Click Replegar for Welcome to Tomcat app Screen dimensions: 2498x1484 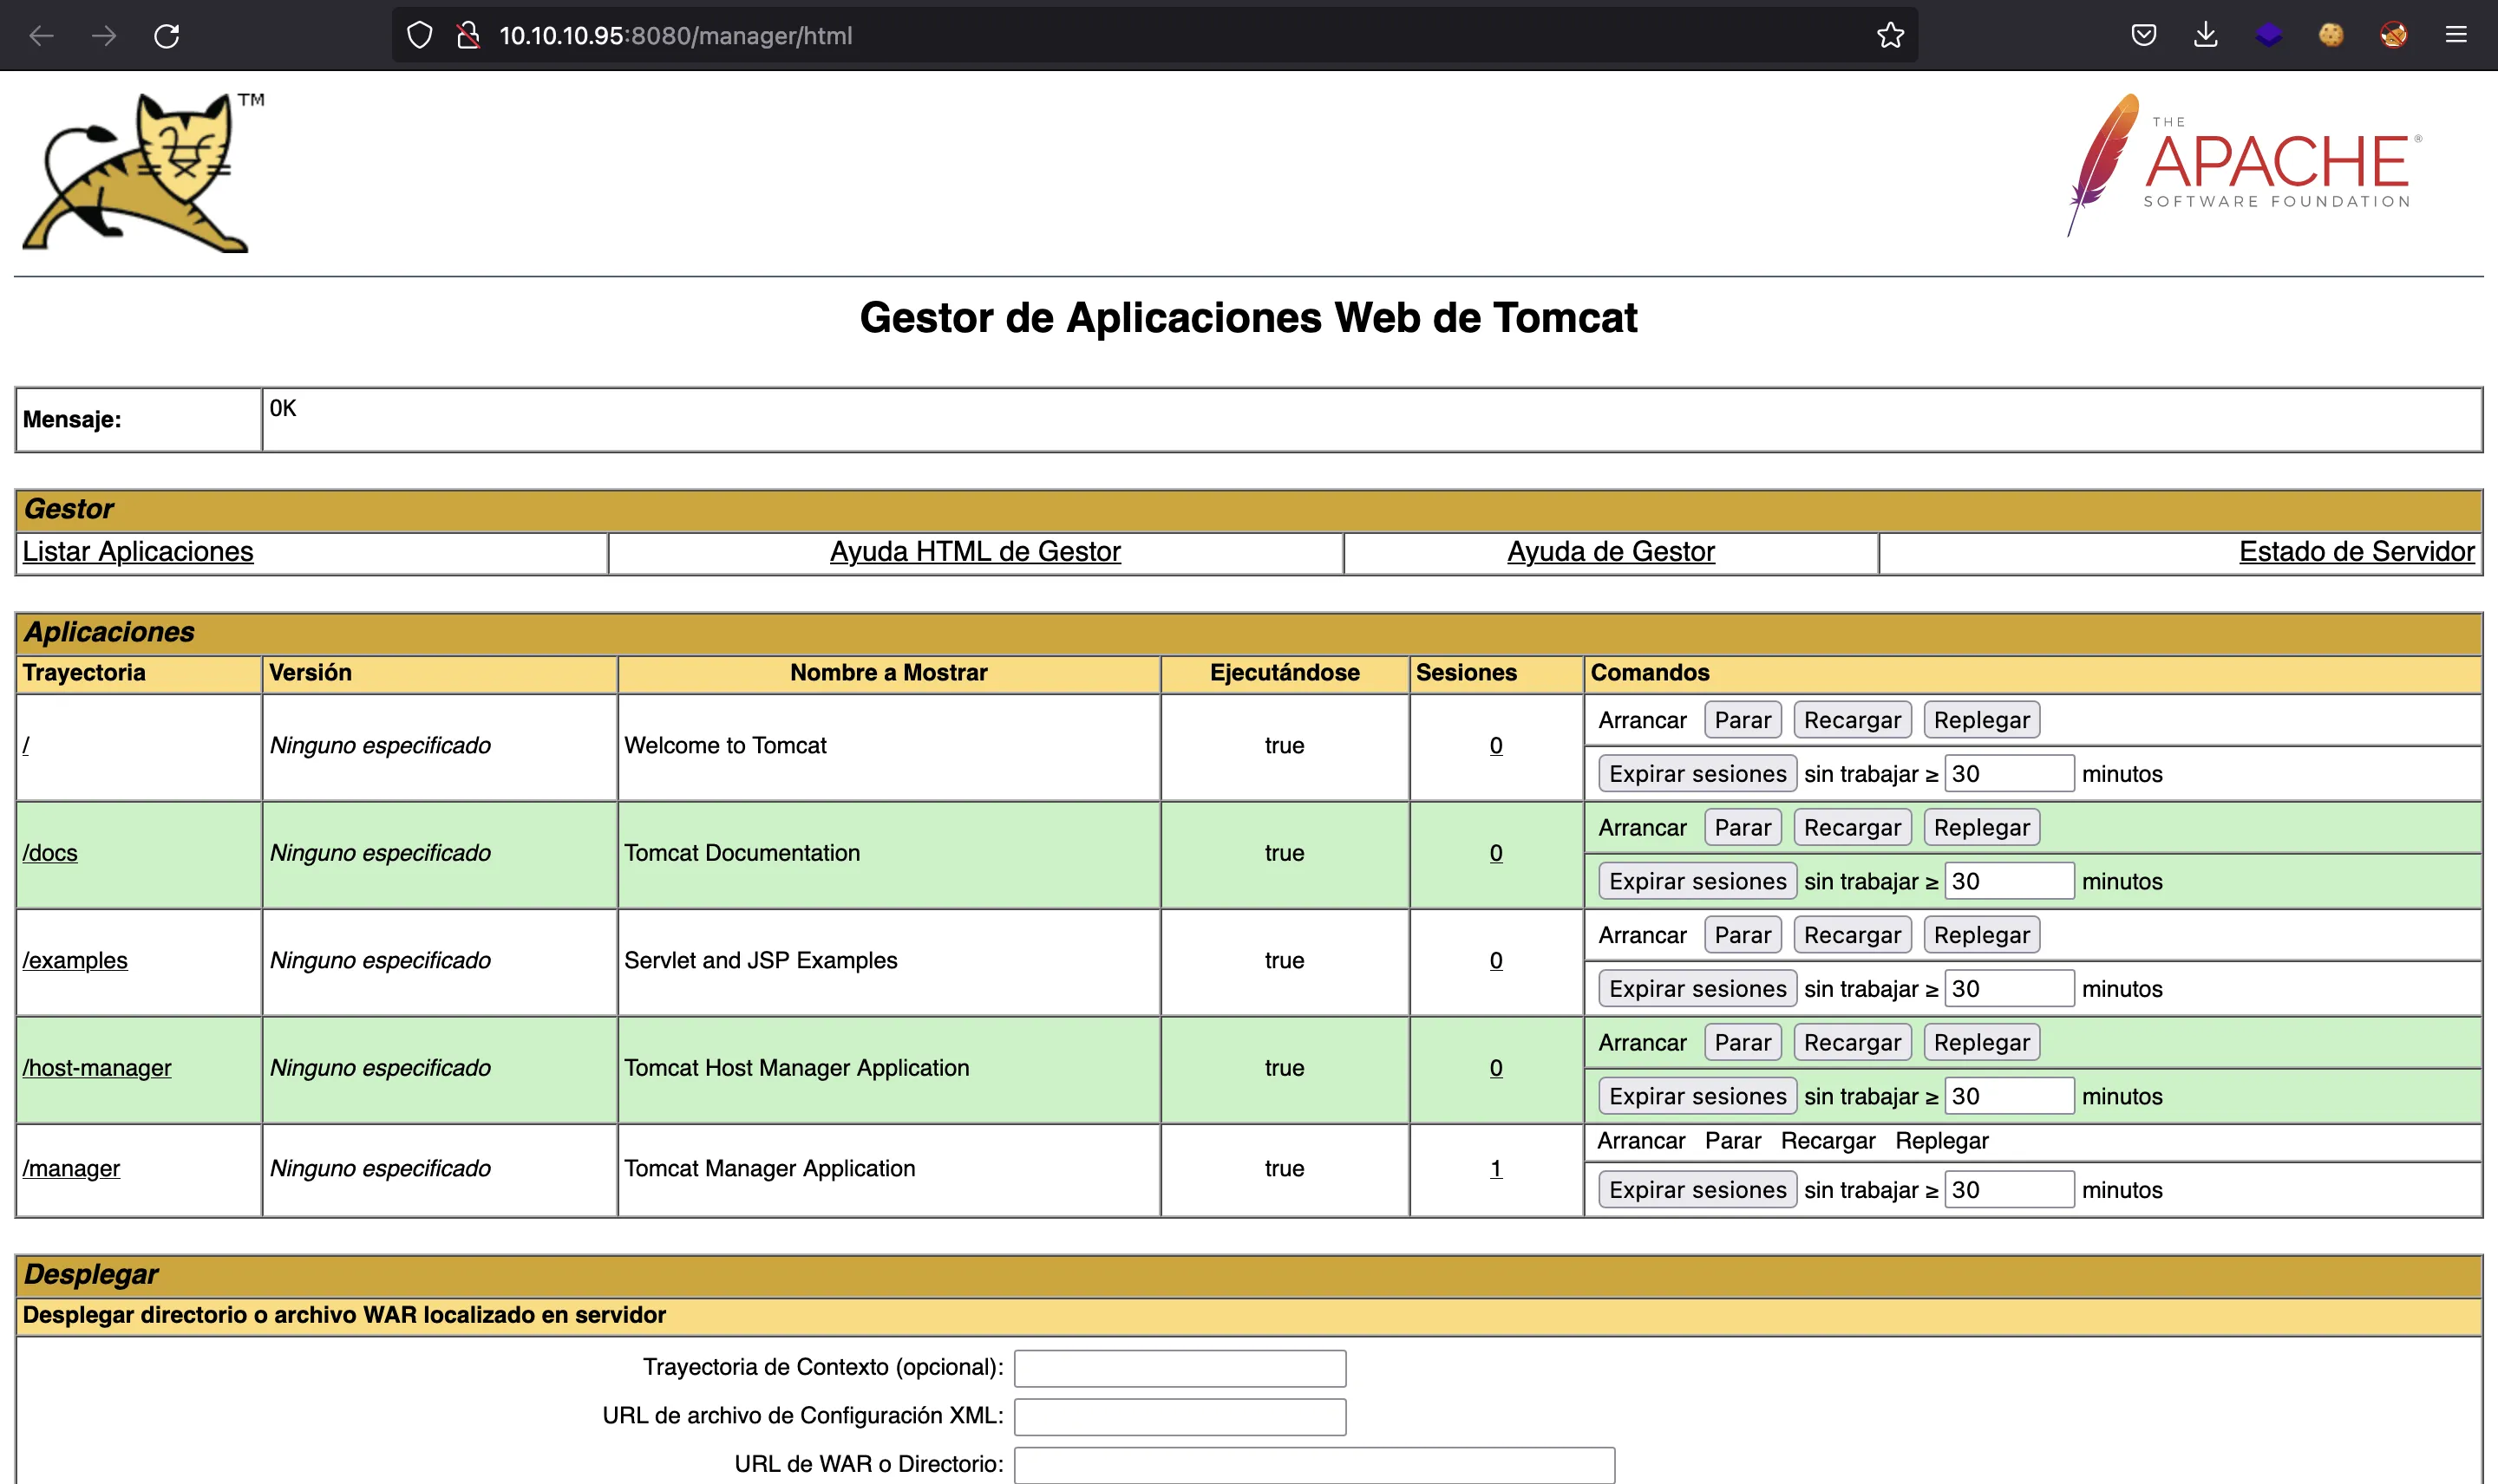(x=1981, y=720)
